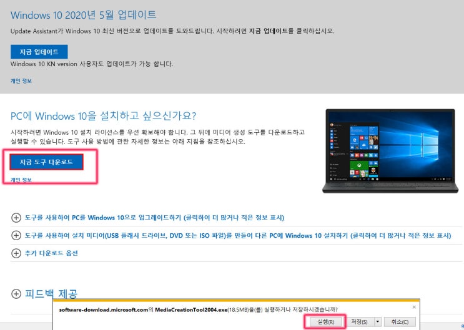The width and height of the screenshot is (464, 330).
Task: Open 개인 정보 link below tool download button
Action: click(x=21, y=180)
